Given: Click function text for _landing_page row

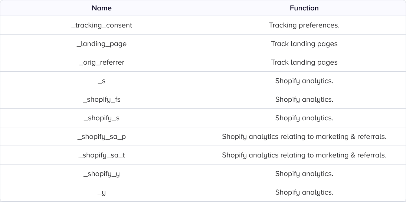Looking at the screenshot, I should (304, 44).
